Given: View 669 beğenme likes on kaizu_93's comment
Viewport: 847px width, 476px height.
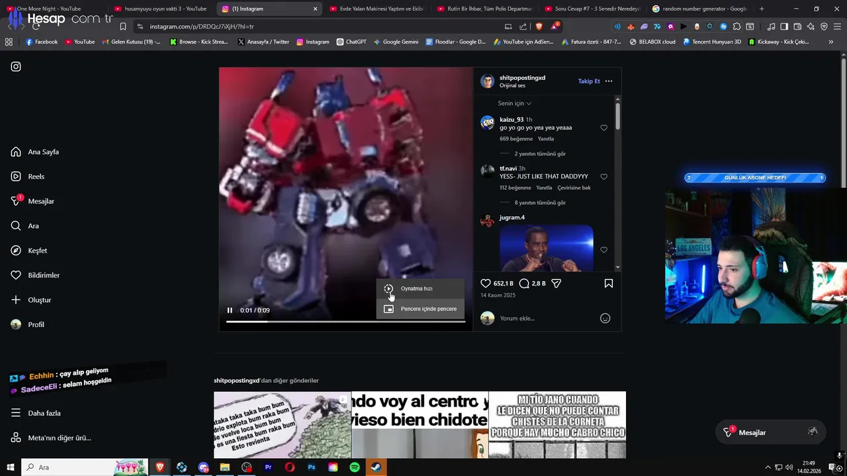Looking at the screenshot, I should [x=516, y=139].
